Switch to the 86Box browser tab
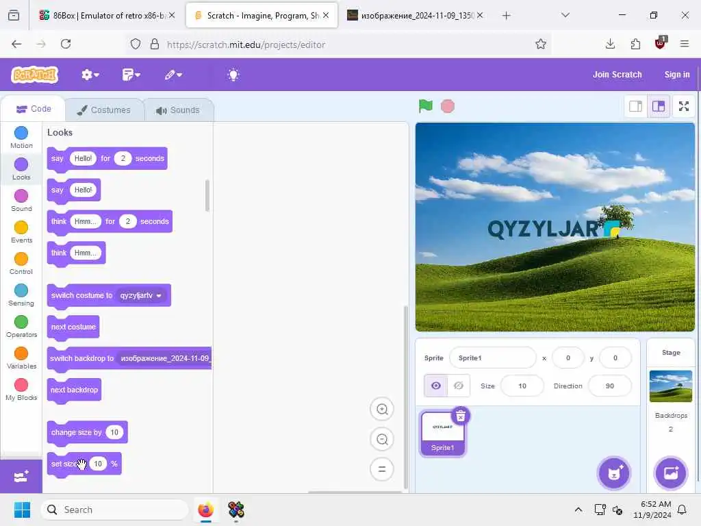701x526 pixels. [x=107, y=16]
